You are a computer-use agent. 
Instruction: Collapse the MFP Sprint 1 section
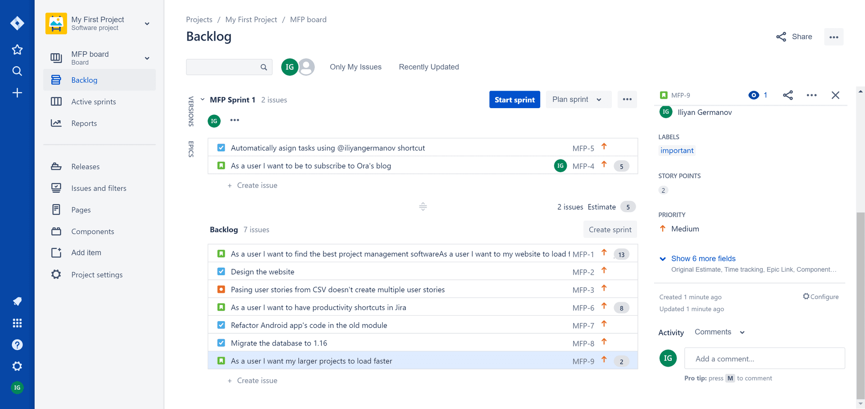click(202, 99)
